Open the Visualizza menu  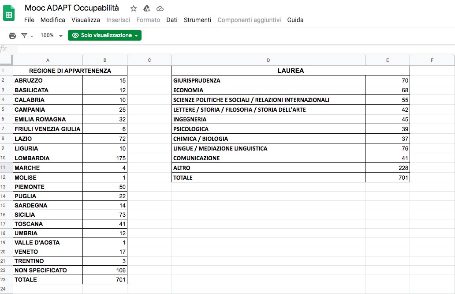point(86,20)
